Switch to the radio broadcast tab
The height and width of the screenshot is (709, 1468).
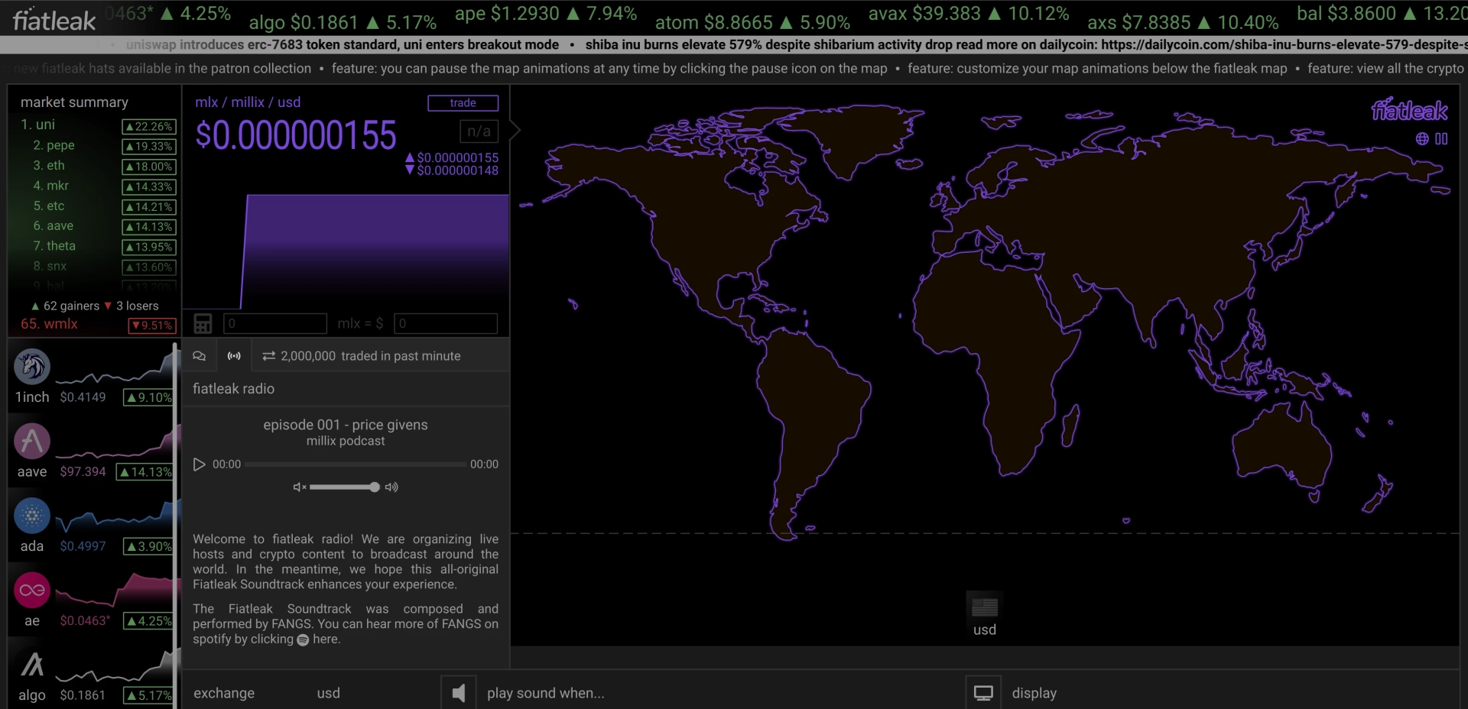[234, 356]
